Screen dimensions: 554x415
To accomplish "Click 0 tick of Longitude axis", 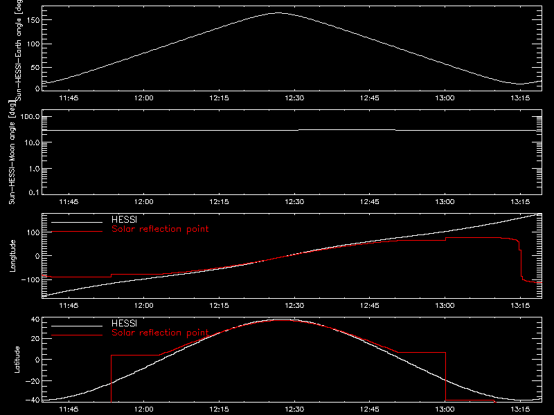I will (x=37, y=256).
